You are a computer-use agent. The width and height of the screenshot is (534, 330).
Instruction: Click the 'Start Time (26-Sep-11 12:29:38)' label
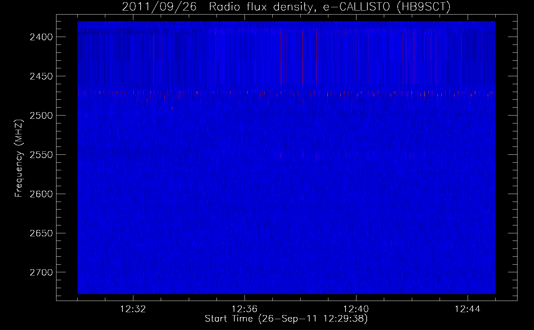coord(286,319)
